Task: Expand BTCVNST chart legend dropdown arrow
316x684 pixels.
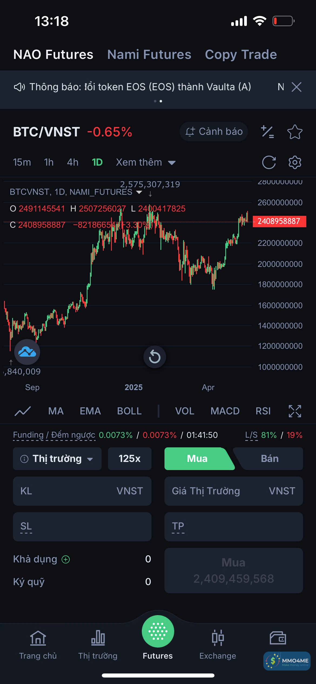Action: click(x=139, y=192)
